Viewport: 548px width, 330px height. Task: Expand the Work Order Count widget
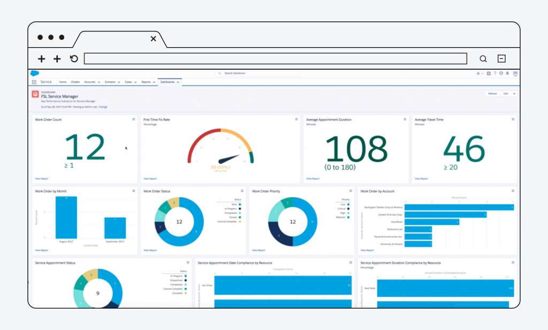coord(133,119)
